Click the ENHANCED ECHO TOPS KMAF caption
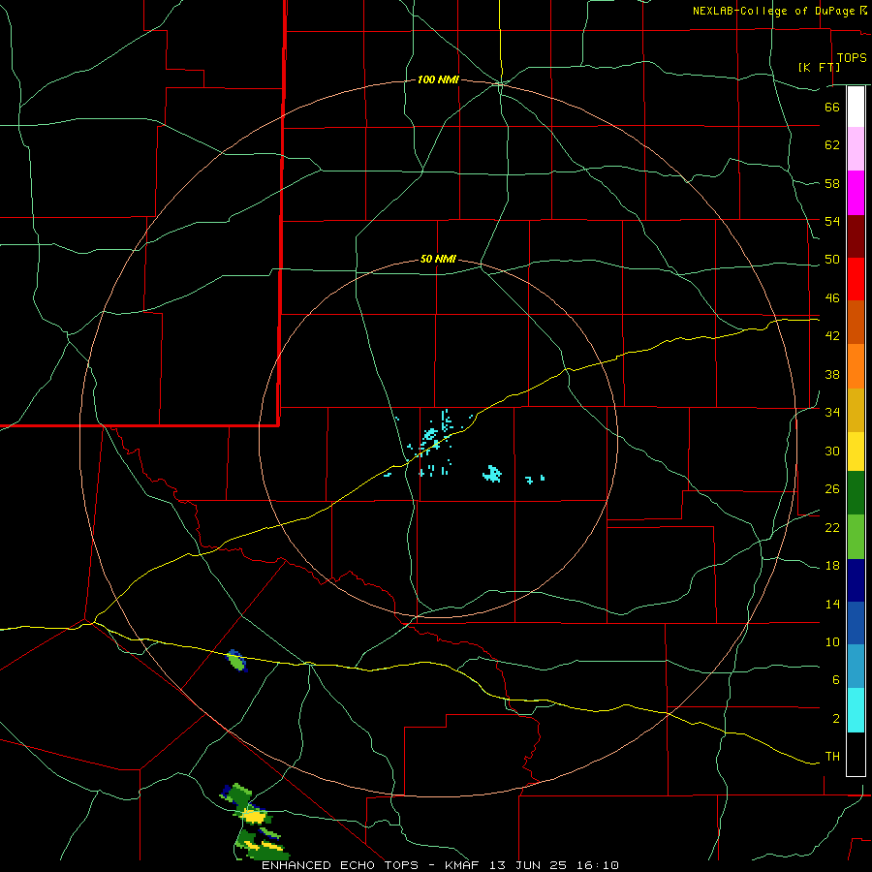 440,865
